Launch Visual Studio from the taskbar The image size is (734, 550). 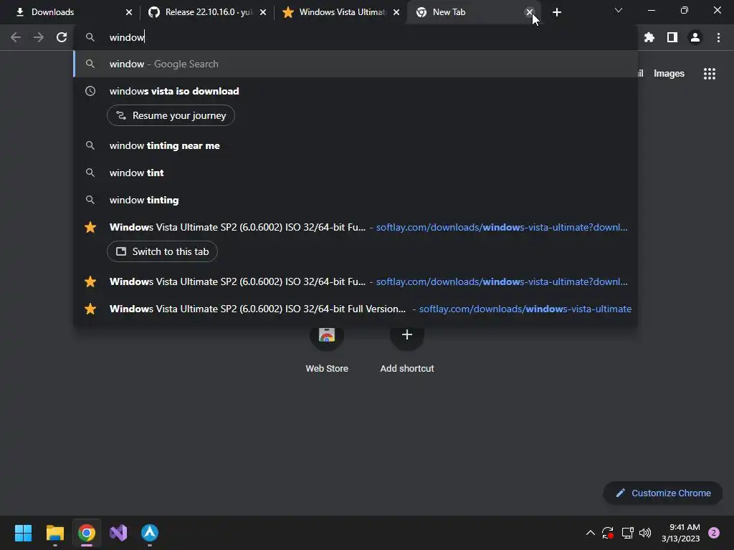(x=118, y=533)
